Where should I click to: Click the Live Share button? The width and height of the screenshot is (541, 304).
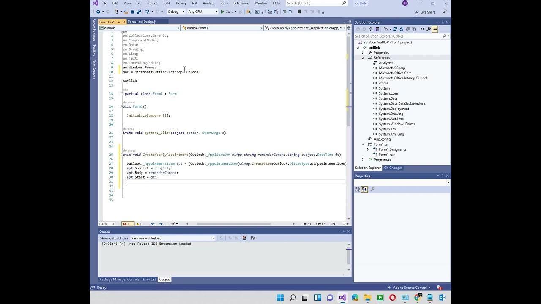(425, 12)
